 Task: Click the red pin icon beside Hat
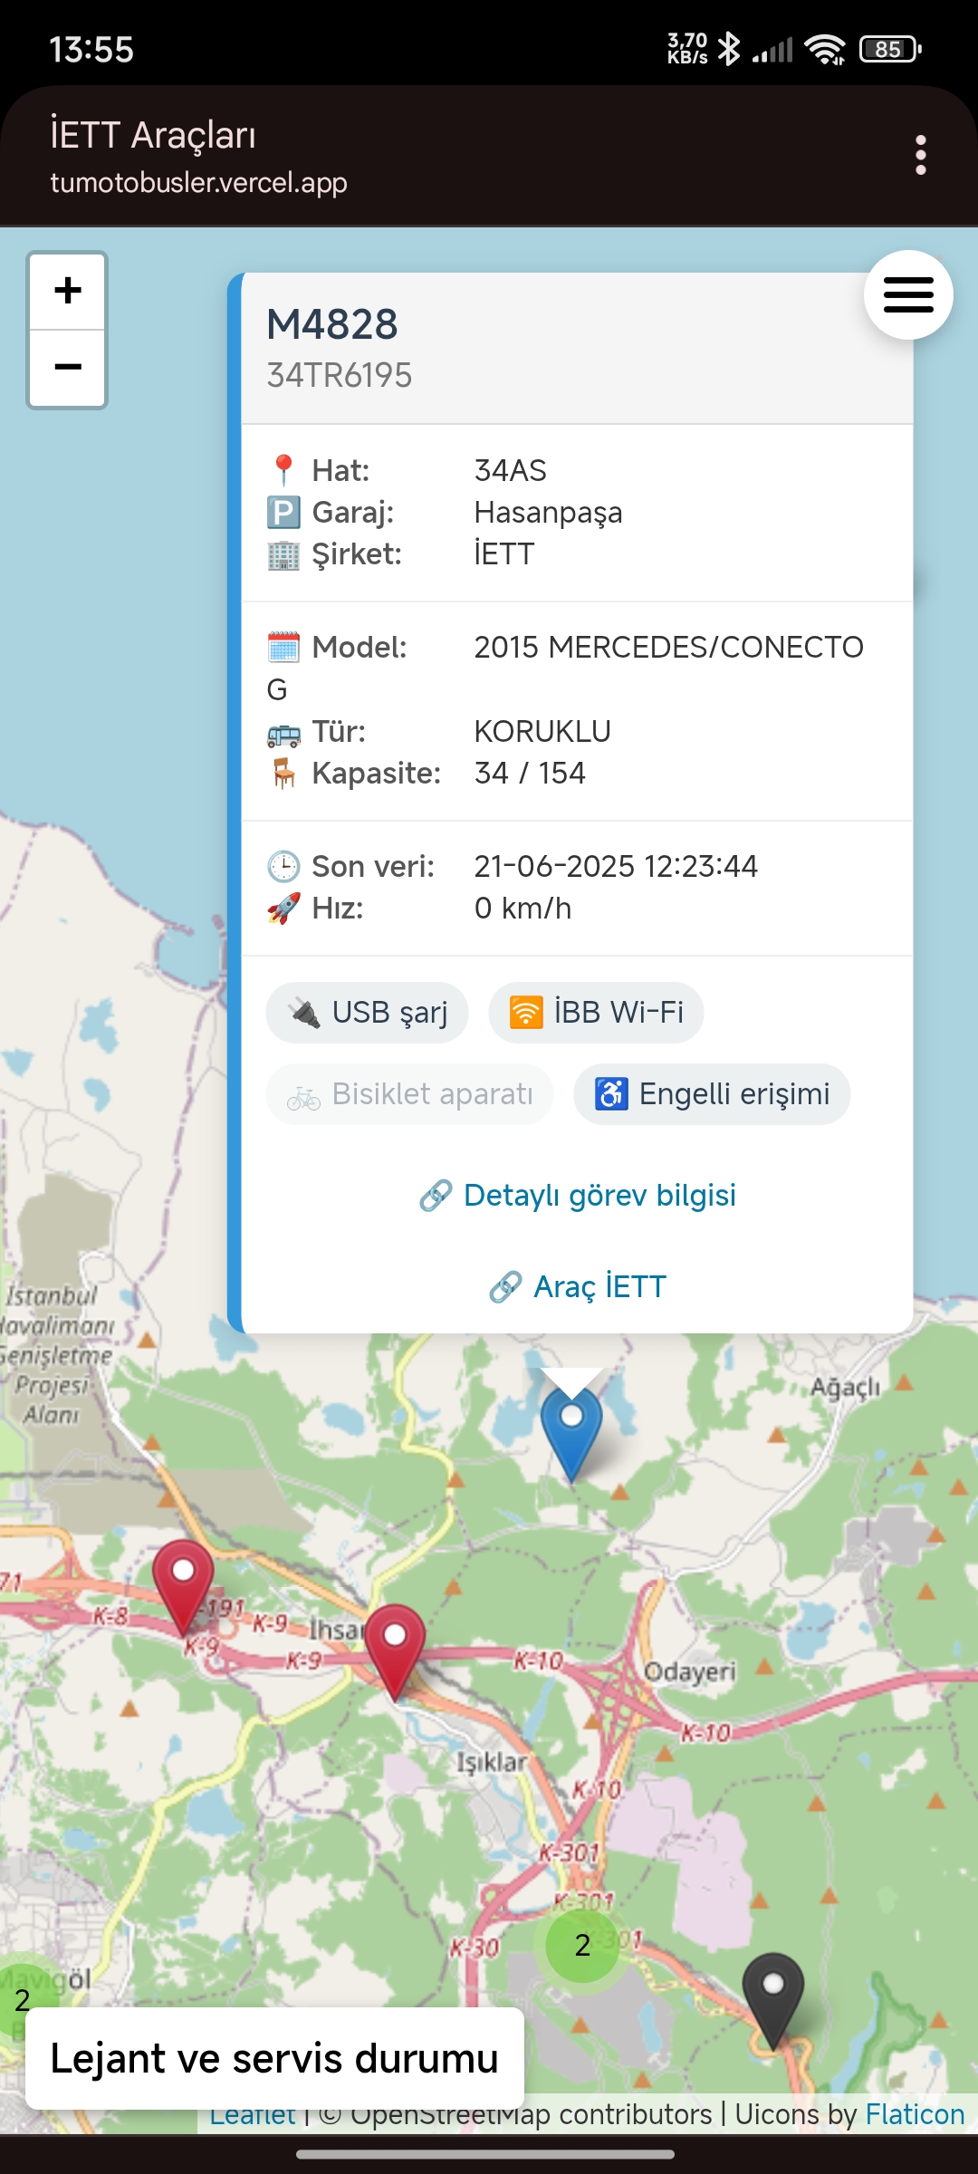pyautogui.click(x=283, y=470)
